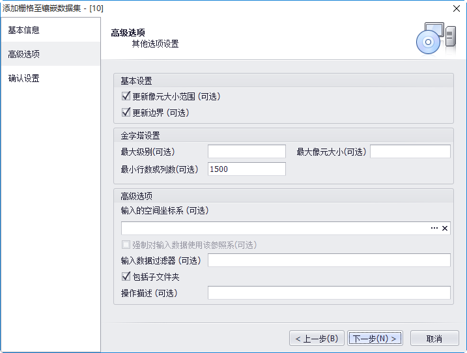
Task: Select the 高级选项 sidebar item
Action: click(x=24, y=54)
